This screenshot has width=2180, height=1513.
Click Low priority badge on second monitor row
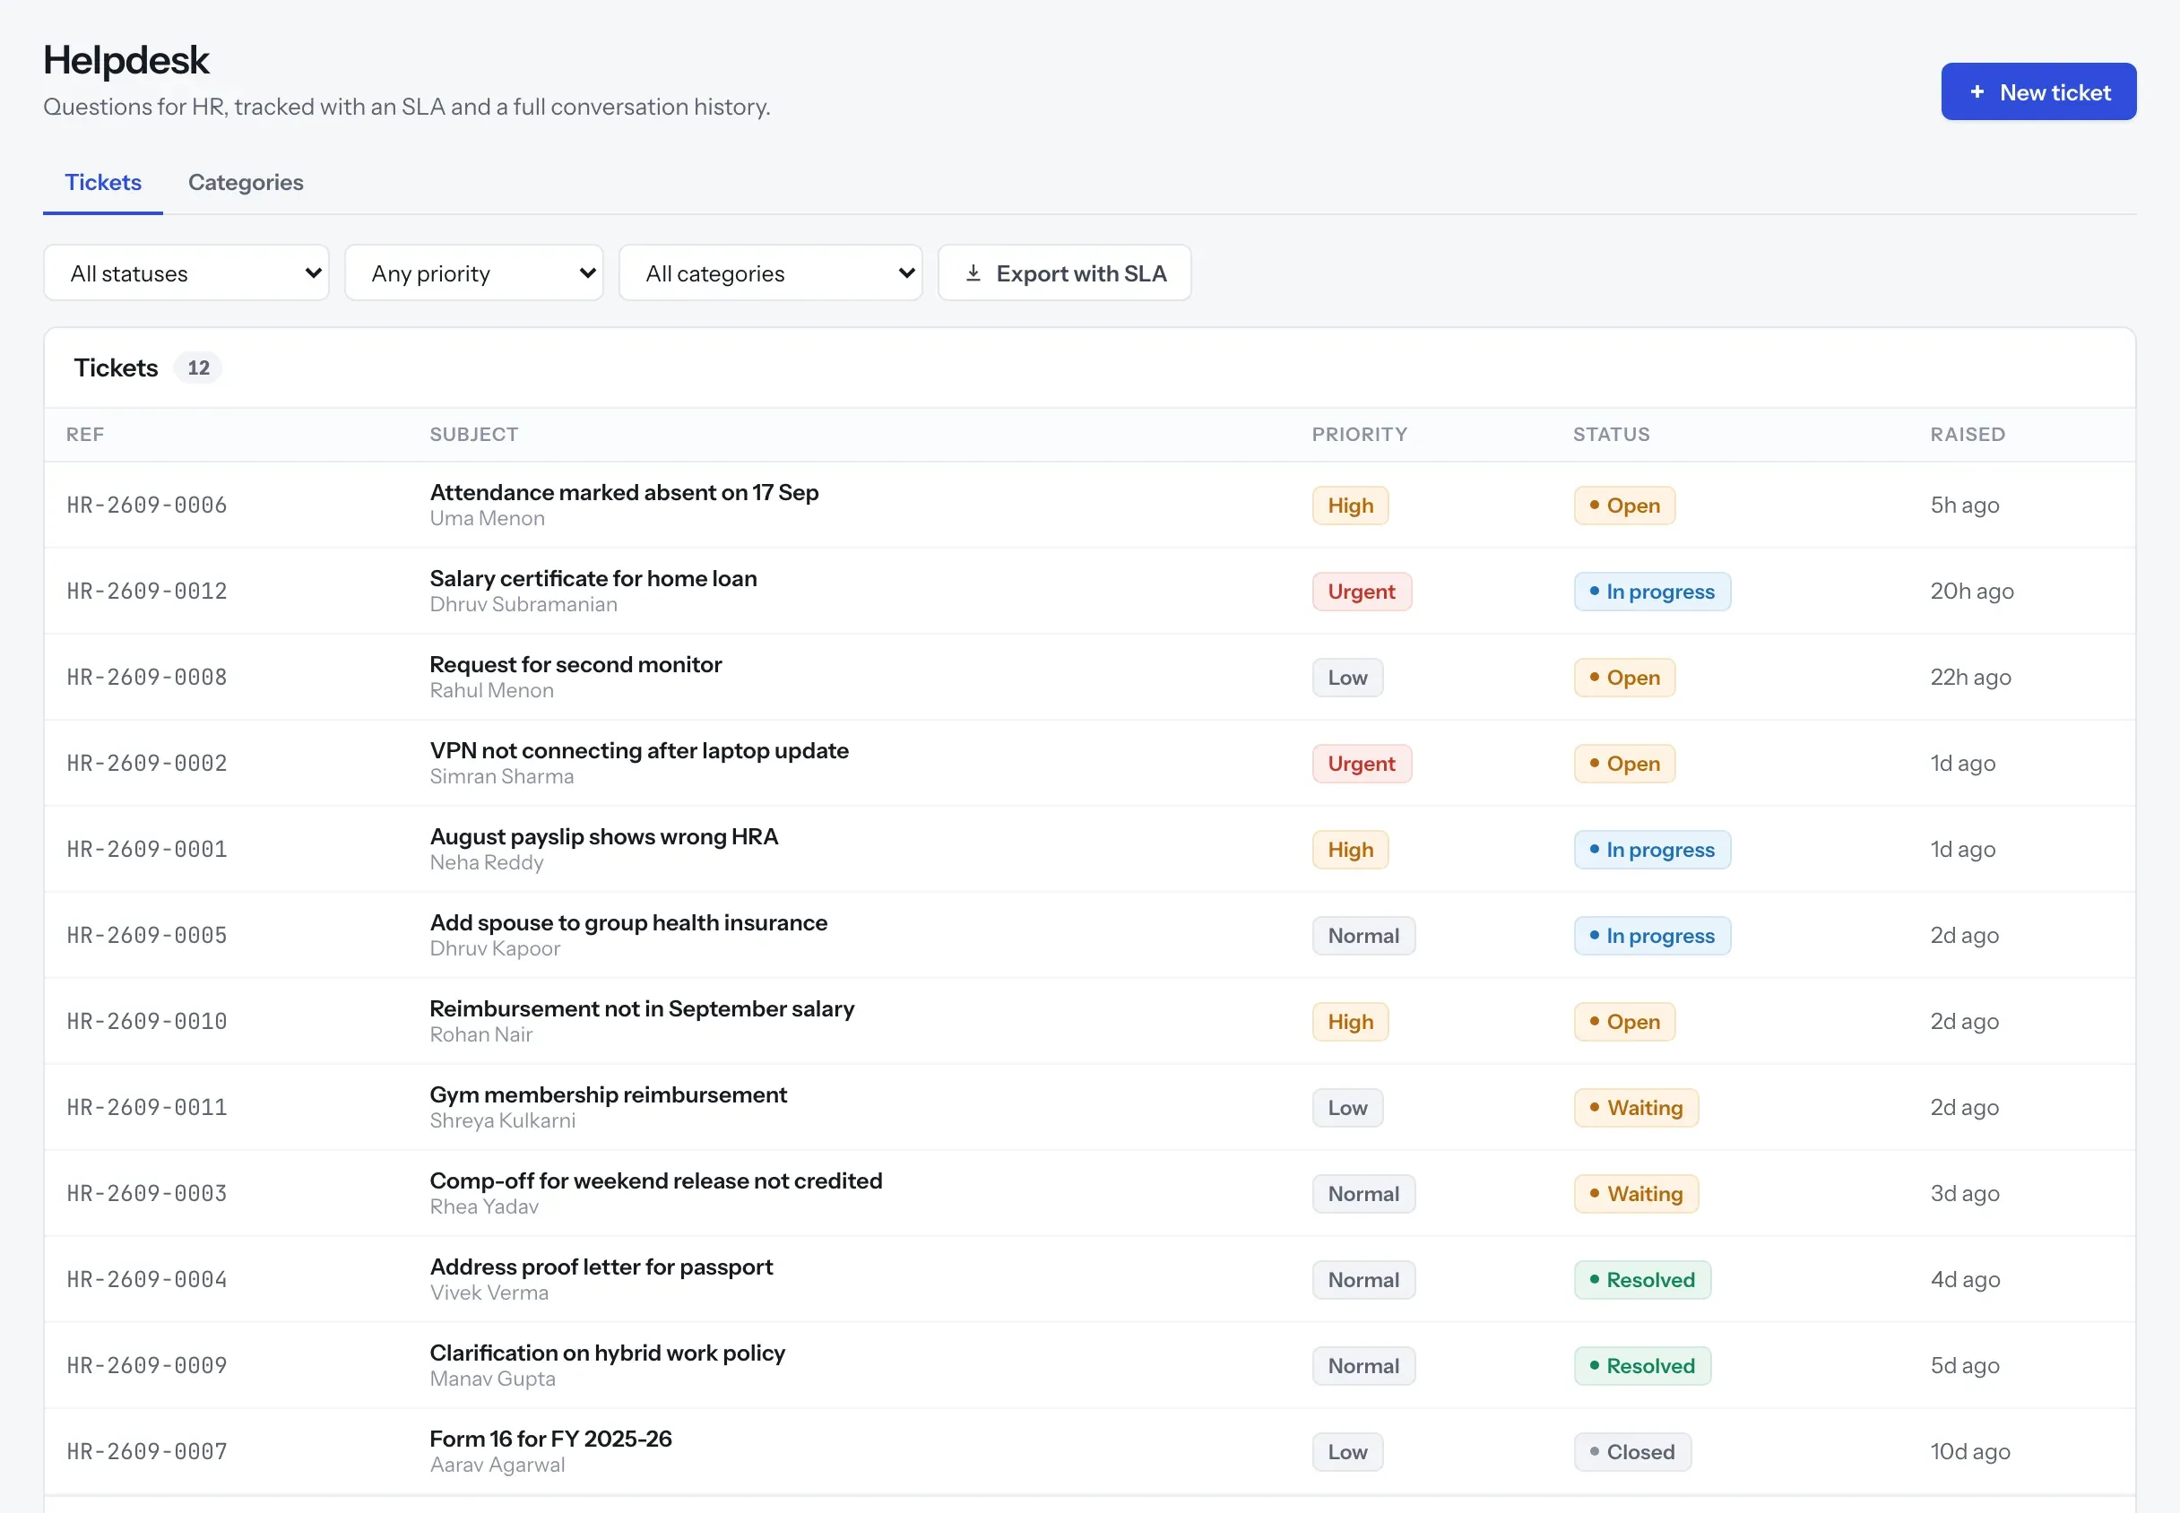pos(1348,678)
